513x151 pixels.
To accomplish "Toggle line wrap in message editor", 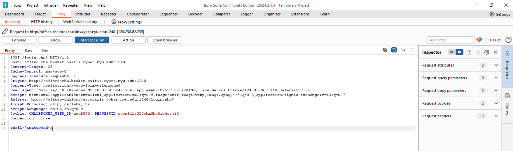I will [394, 50].
